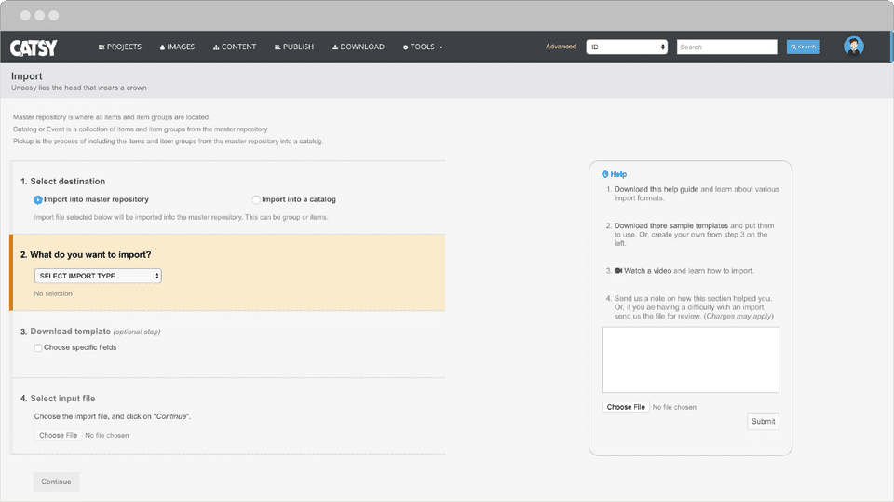This screenshot has width=894, height=502.
Task: Click the Search text field
Action: coord(726,47)
